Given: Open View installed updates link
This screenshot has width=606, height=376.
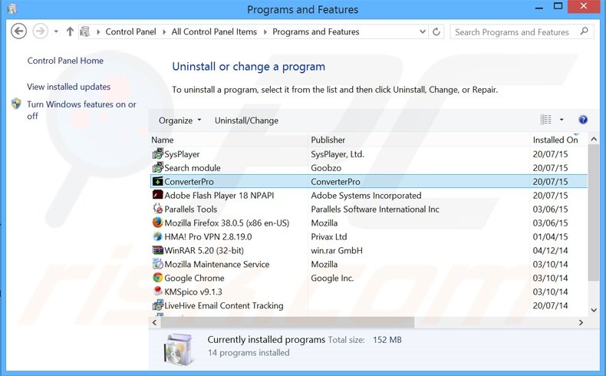Looking at the screenshot, I should pyautogui.click(x=69, y=87).
